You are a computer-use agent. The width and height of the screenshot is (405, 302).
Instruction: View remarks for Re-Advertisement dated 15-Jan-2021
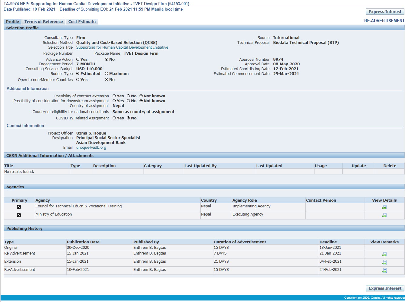pos(384,254)
